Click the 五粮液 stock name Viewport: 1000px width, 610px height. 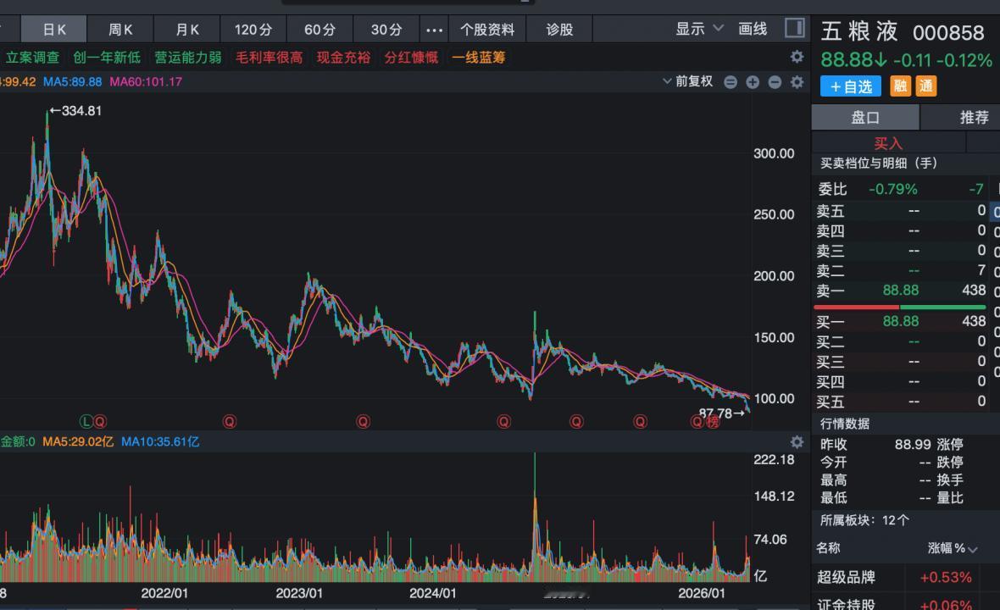tap(859, 32)
